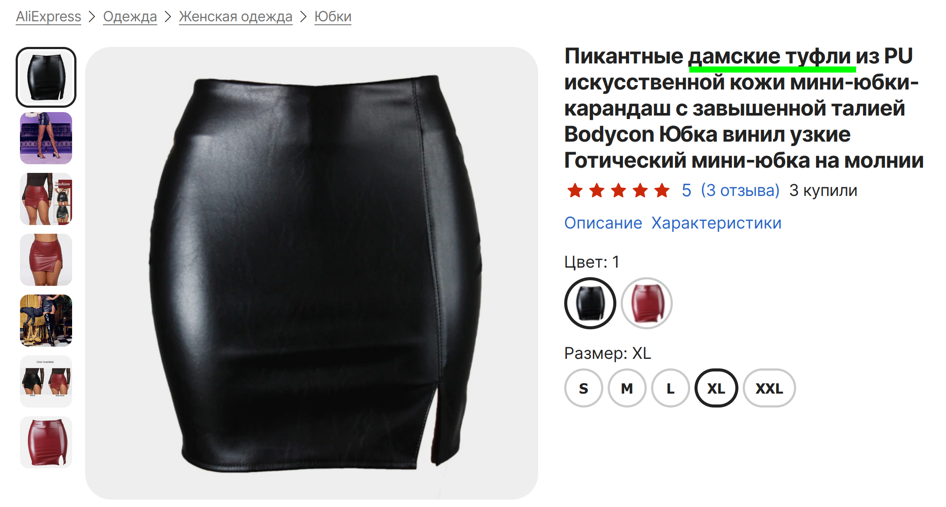The height and width of the screenshot is (507, 946).
Task: Select size M
Action: (627, 388)
